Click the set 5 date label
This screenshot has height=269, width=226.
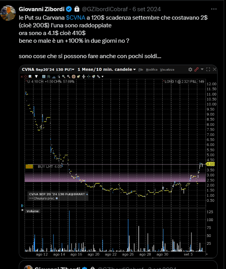[x=188, y=254]
